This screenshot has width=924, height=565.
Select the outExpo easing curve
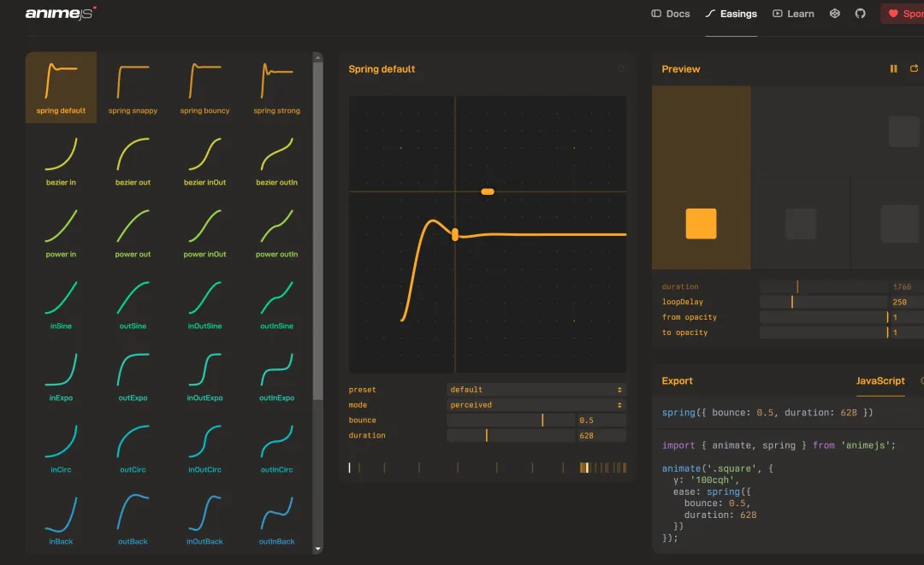tap(133, 375)
